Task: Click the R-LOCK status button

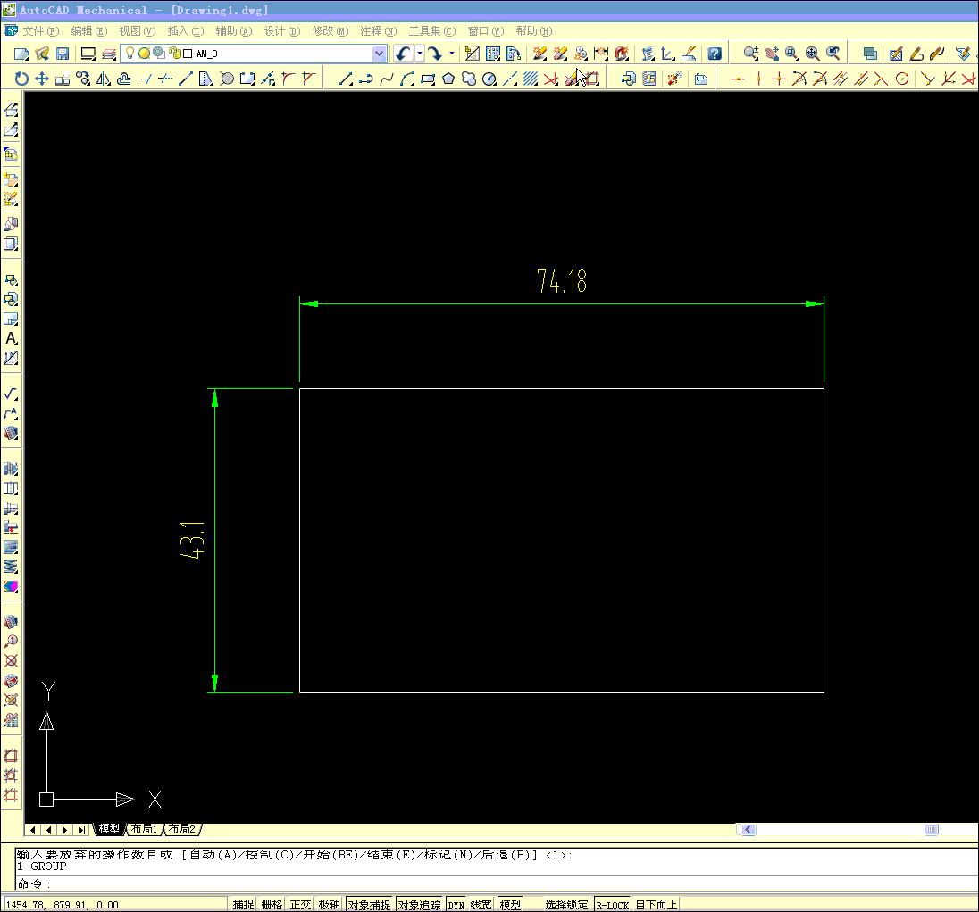Action: coord(612,905)
